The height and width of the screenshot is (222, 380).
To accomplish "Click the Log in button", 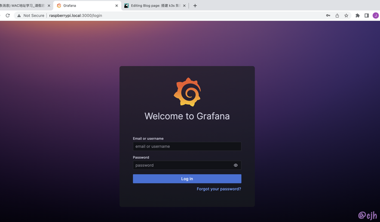I will tap(187, 179).
